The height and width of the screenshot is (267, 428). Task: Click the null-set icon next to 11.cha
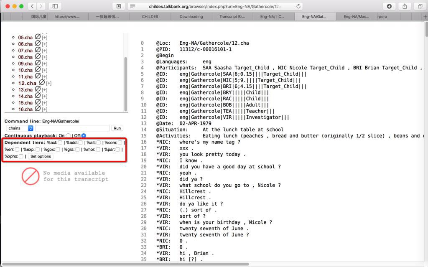coord(38,76)
